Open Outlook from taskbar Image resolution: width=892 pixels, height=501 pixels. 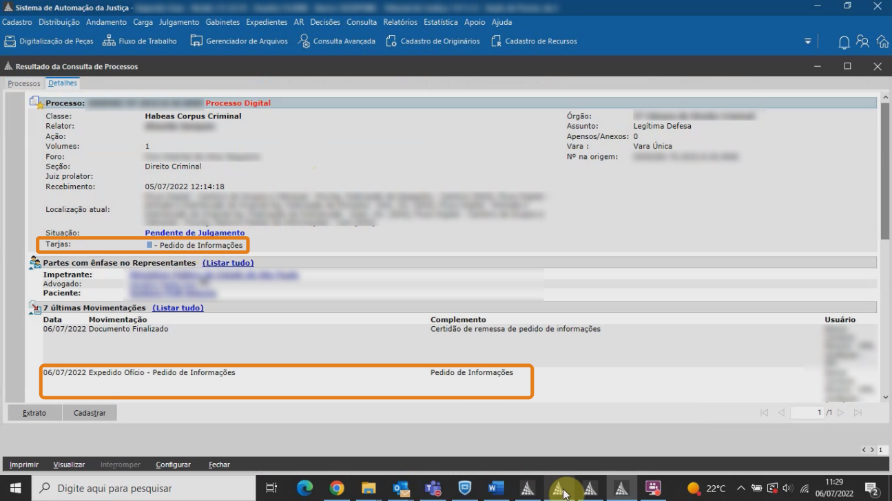pos(400,488)
